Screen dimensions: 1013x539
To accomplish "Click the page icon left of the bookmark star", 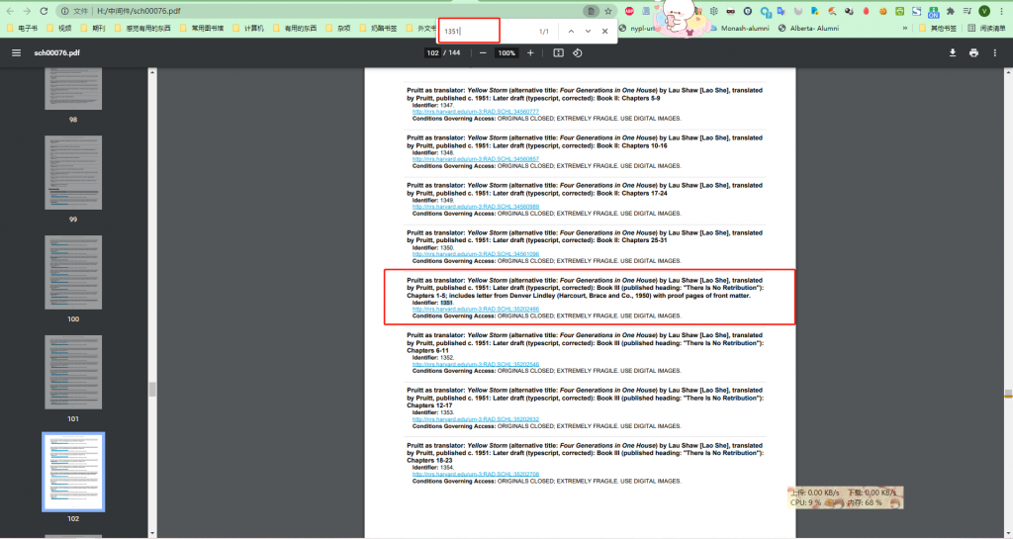I will 591,11.
